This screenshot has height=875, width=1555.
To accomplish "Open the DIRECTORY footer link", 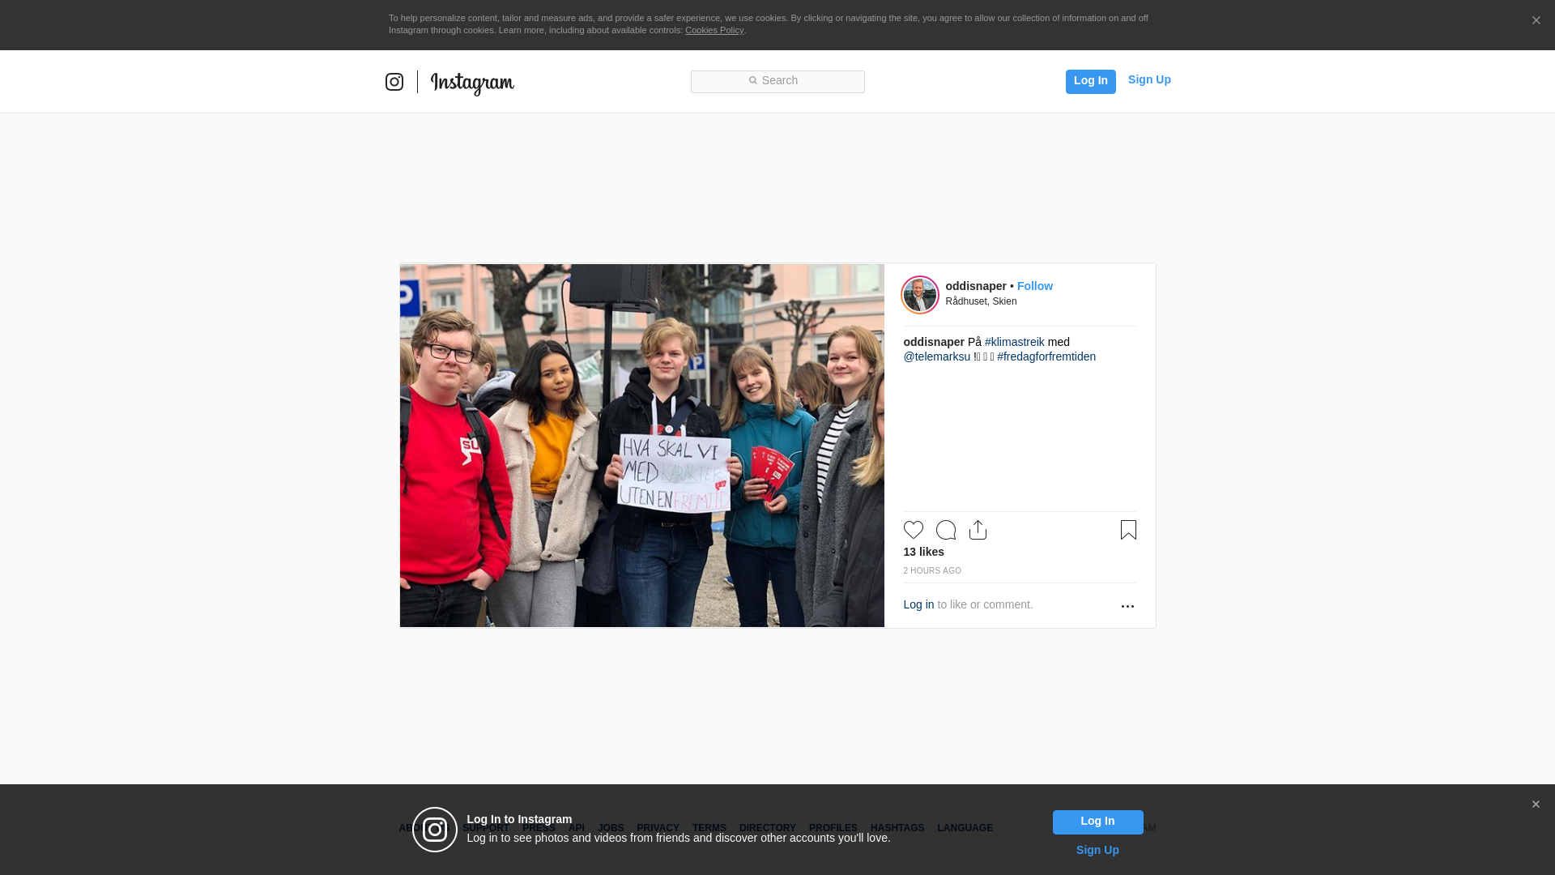I will pyautogui.click(x=767, y=828).
